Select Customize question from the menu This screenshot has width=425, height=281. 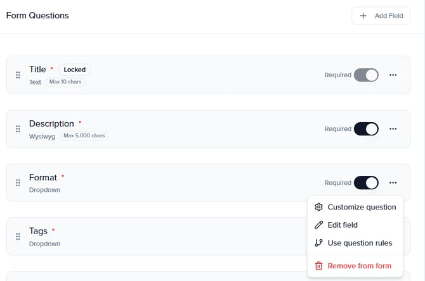[362, 207]
